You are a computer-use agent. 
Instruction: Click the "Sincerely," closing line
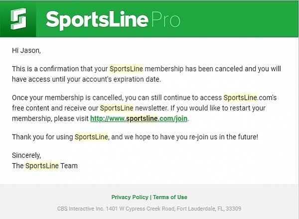[x=26, y=156]
